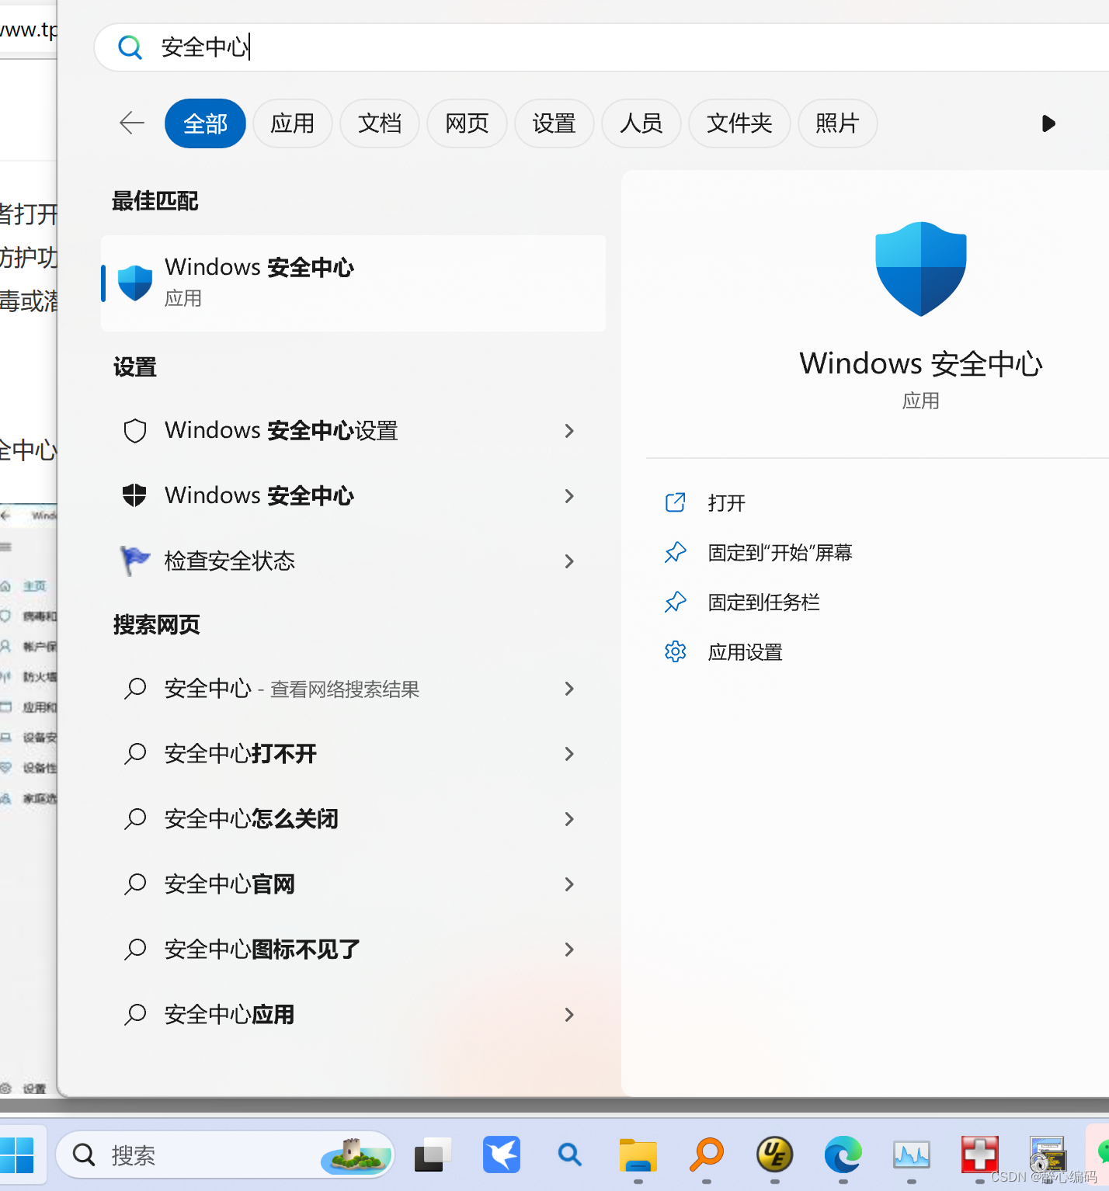Open the blue bird app on taskbar
Image resolution: width=1109 pixels, height=1191 pixels.
pyautogui.click(x=502, y=1155)
